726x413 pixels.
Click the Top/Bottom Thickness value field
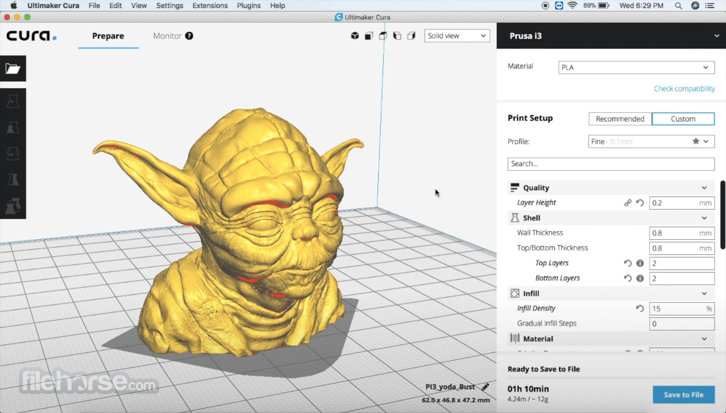point(681,248)
